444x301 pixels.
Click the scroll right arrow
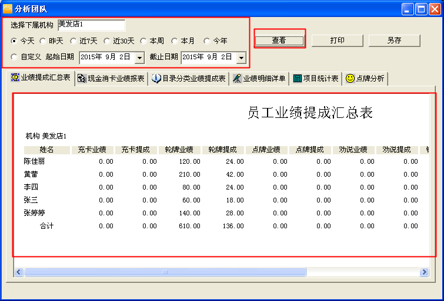pyautogui.click(x=424, y=272)
